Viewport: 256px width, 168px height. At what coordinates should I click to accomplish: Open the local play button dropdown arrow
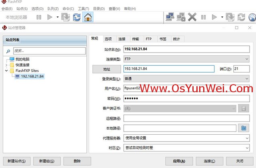[58, 17]
